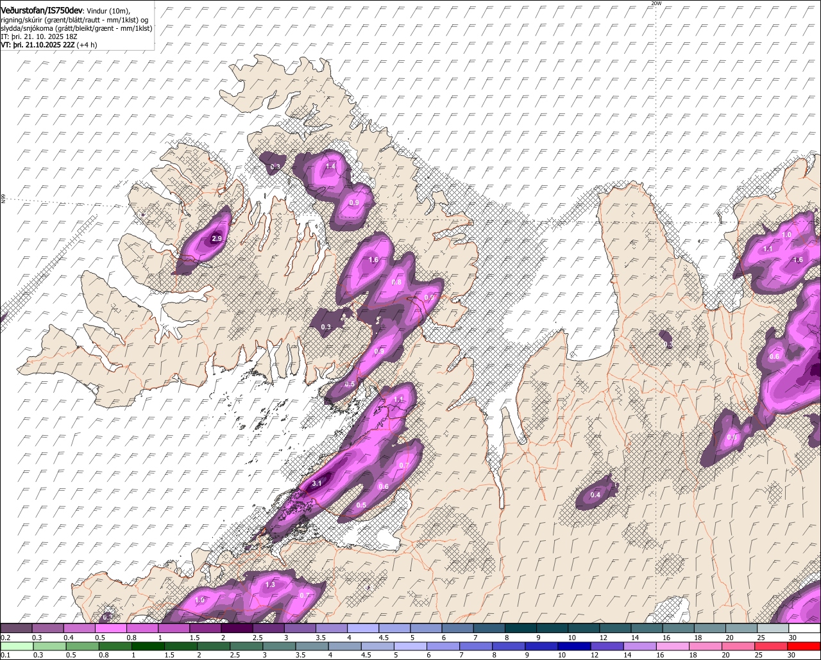This screenshot has height=660, width=821.
Task: Pick the white 30 mm snow scale swatch
Action: (x=805, y=629)
